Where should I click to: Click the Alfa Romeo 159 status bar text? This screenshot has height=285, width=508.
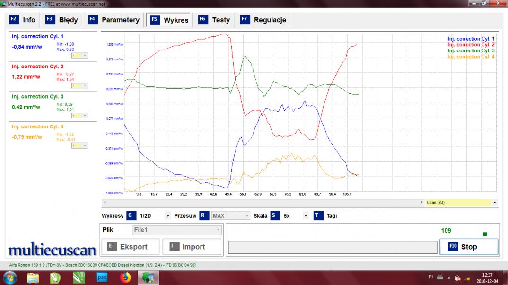(x=102, y=265)
